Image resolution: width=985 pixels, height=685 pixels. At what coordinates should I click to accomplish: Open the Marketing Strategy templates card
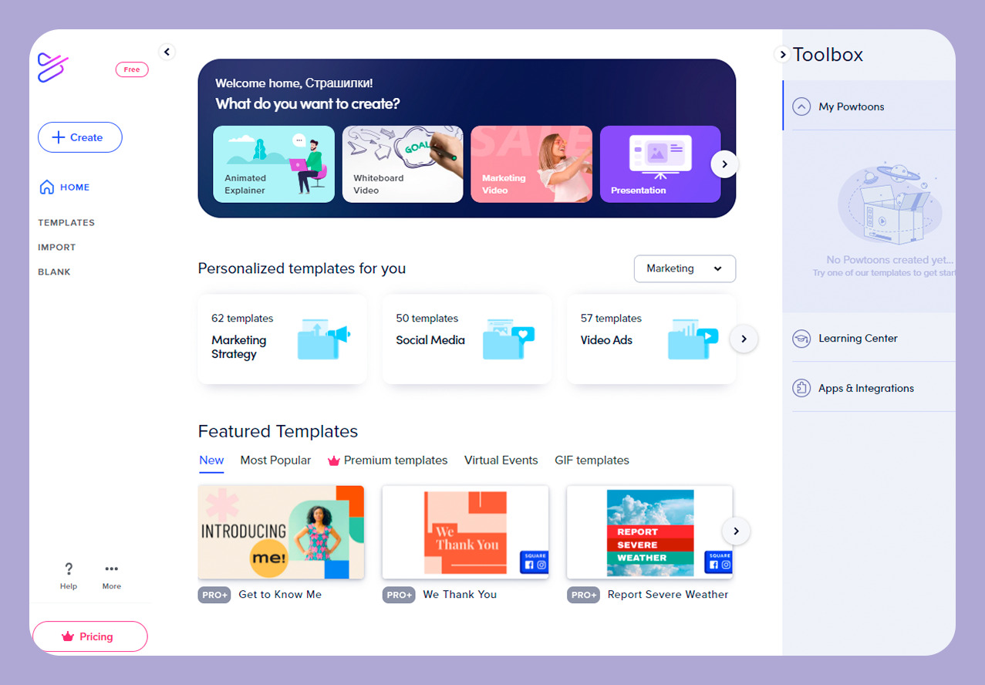282,339
